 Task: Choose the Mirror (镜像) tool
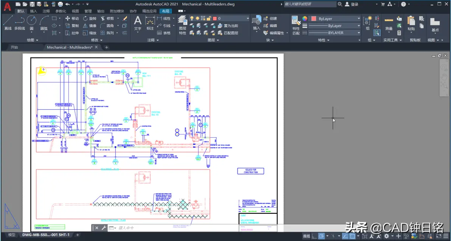point(89,26)
